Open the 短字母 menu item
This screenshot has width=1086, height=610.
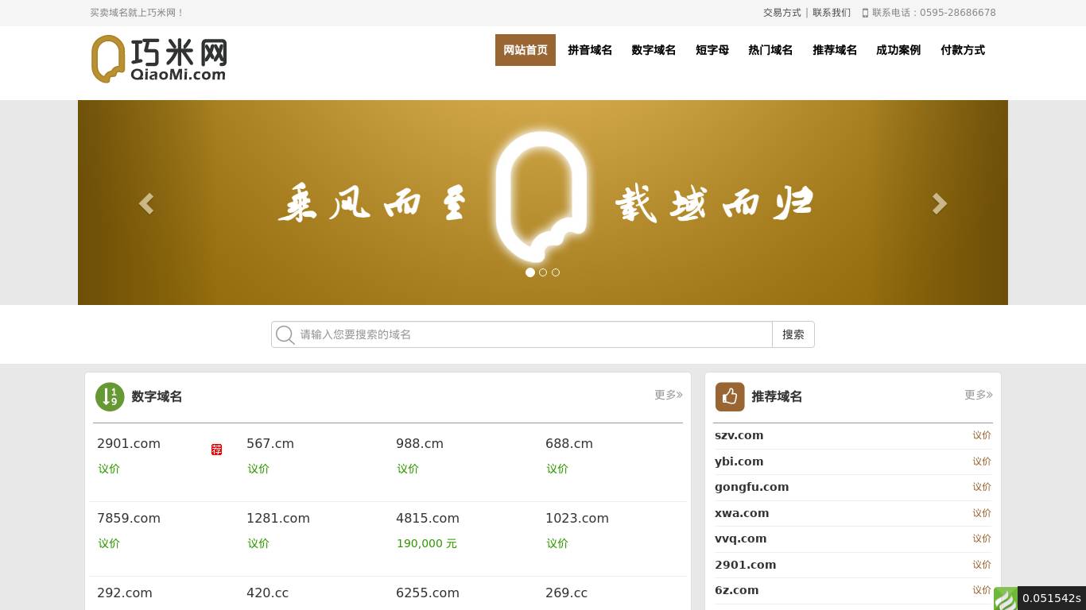712,50
